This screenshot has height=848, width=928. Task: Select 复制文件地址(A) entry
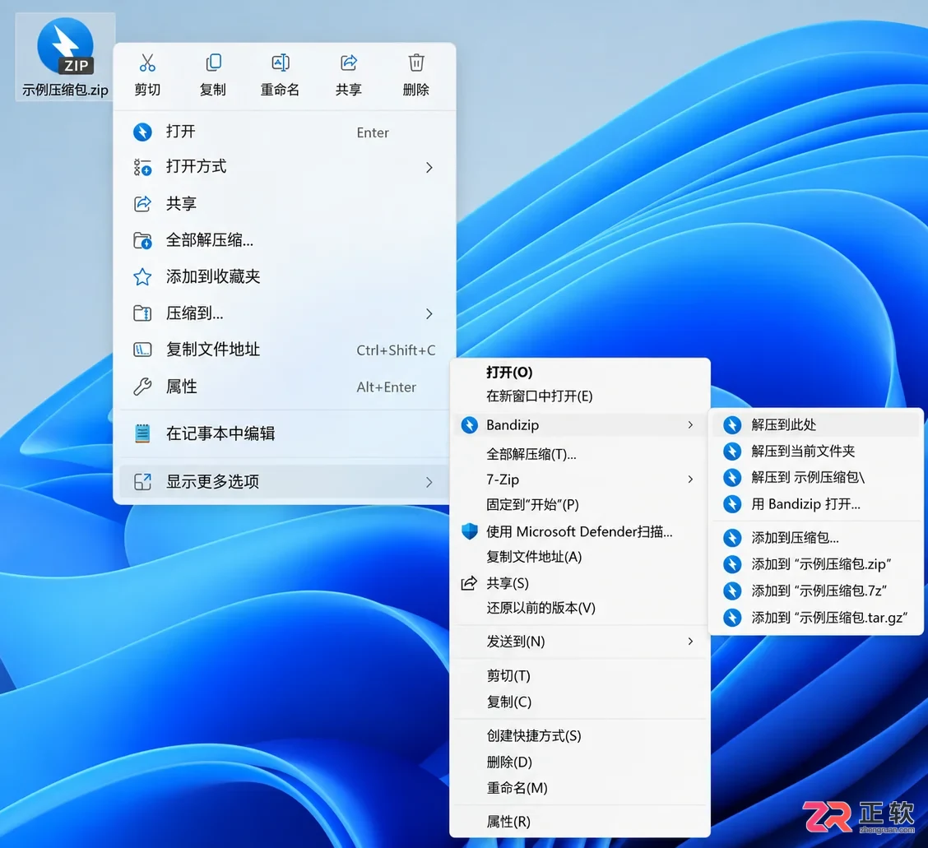(x=580, y=557)
